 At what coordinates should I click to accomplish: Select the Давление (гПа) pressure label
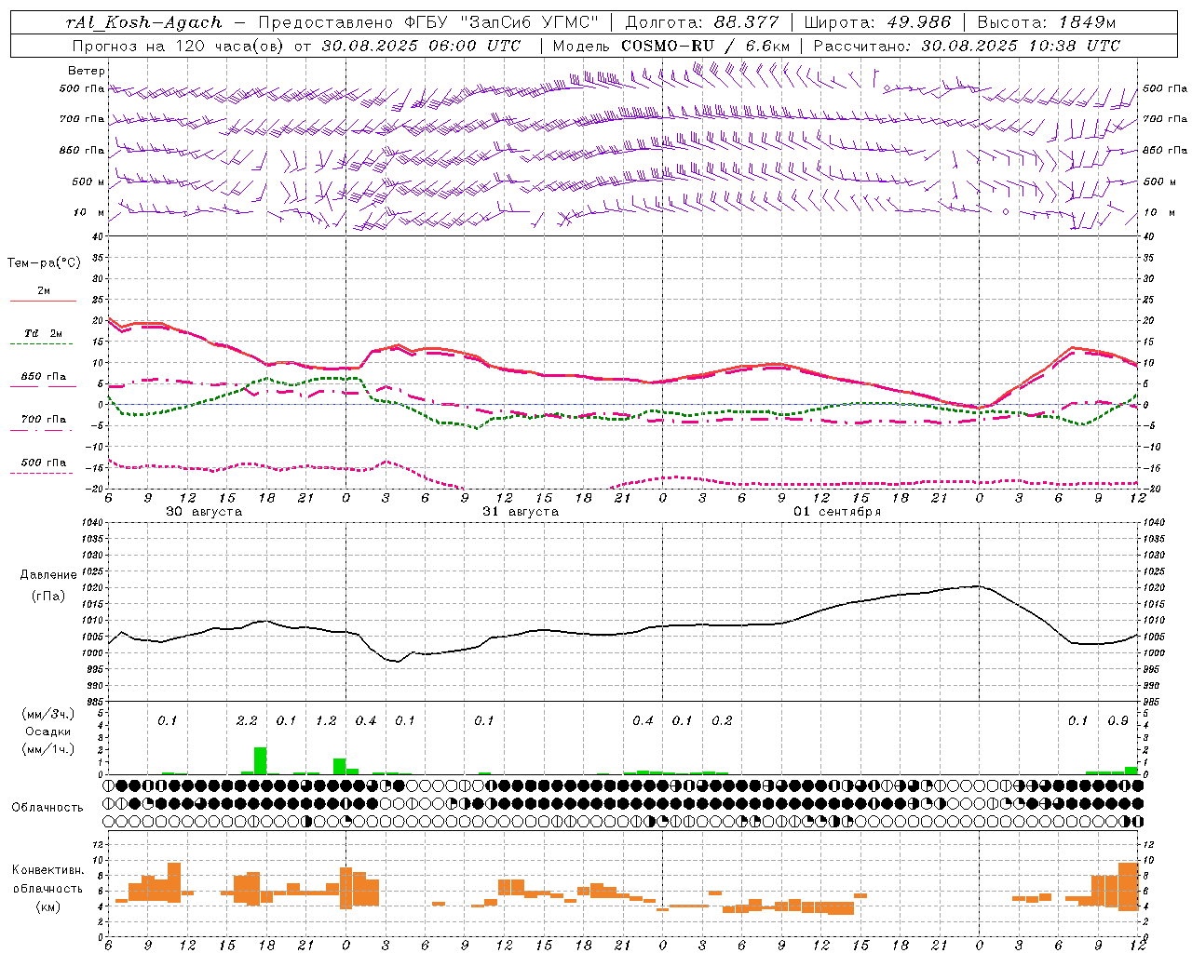point(47,585)
